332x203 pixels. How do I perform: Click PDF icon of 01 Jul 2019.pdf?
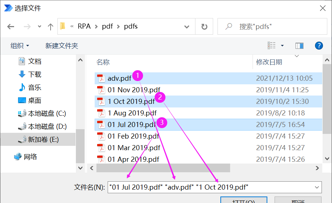click(x=101, y=124)
